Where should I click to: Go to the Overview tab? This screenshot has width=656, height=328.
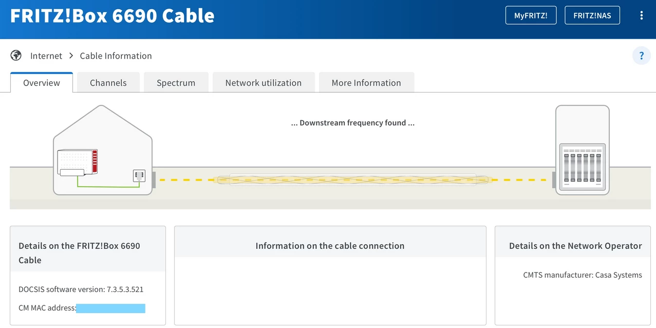tap(42, 83)
